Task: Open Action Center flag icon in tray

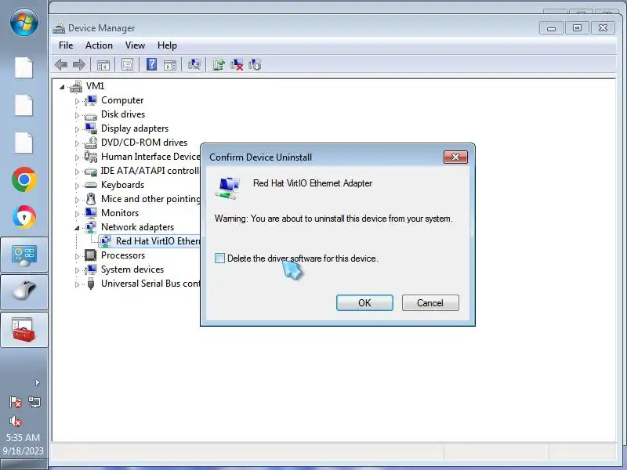Action: coord(15,402)
